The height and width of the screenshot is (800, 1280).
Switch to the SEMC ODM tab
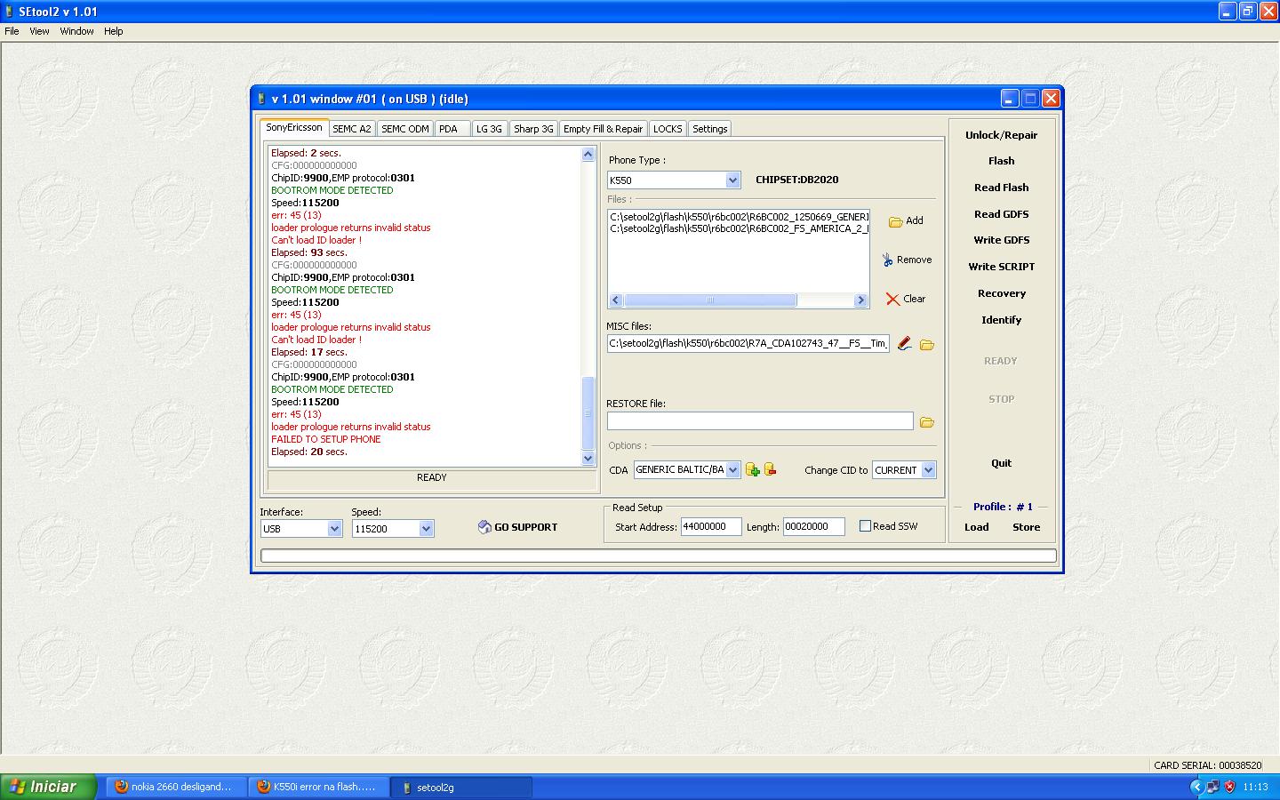point(405,129)
